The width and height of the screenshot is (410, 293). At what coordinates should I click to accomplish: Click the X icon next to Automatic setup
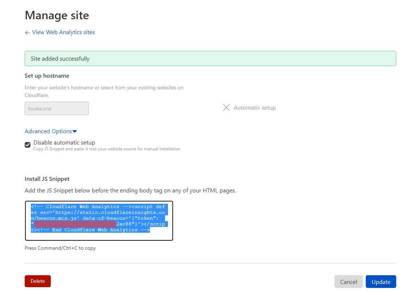[x=226, y=108]
